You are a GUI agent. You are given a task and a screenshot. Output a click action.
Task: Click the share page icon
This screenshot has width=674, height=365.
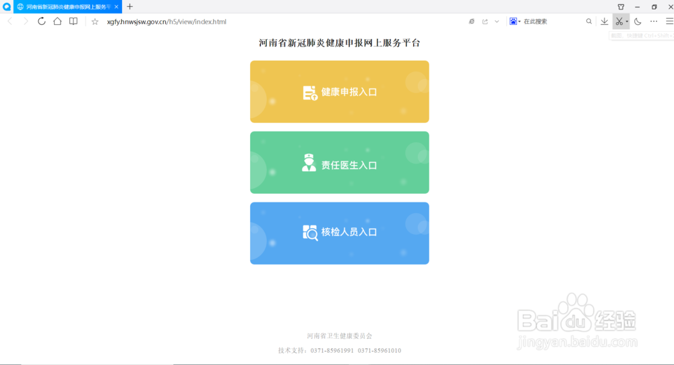[485, 22]
